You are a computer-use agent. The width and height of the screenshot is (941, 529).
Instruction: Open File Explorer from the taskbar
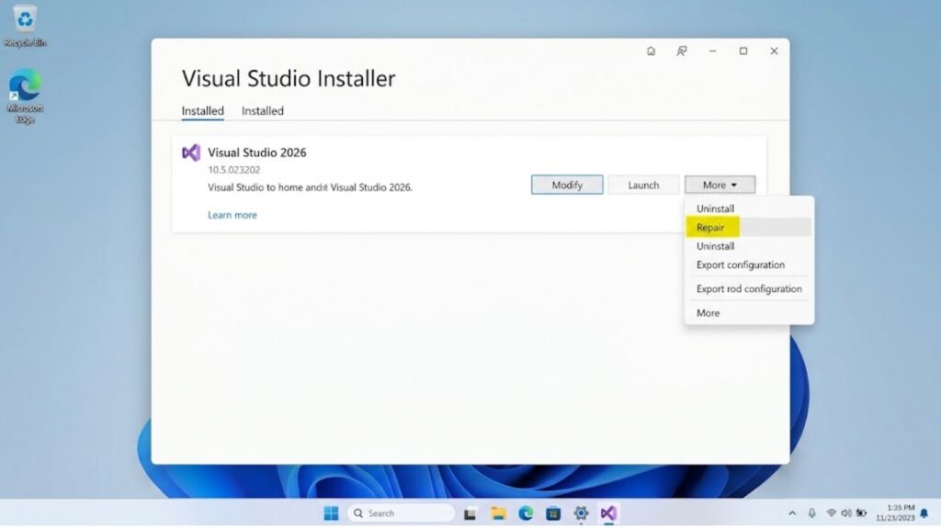pyautogui.click(x=498, y=513)
